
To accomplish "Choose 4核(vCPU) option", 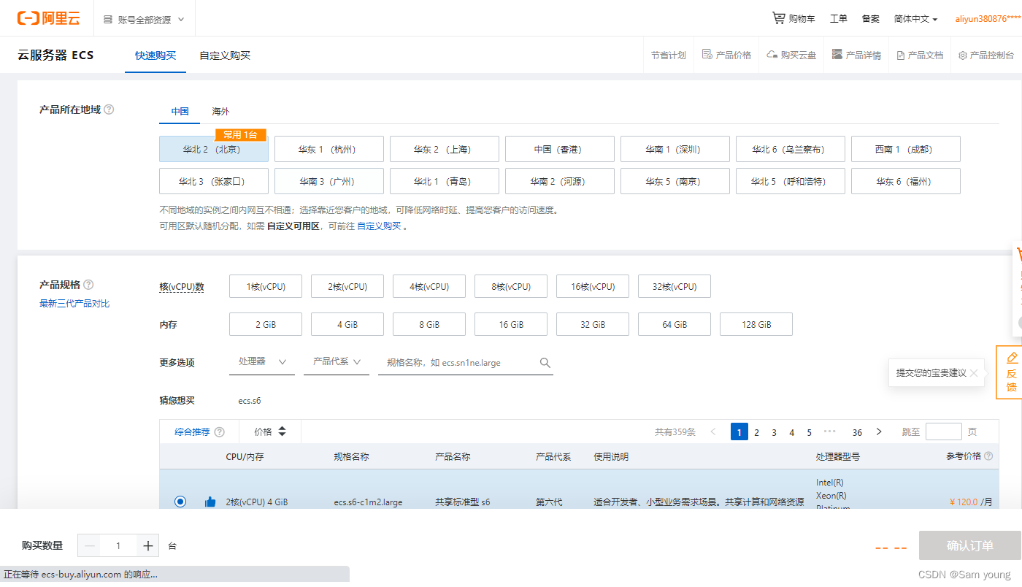I will click(x=429, y=286).
